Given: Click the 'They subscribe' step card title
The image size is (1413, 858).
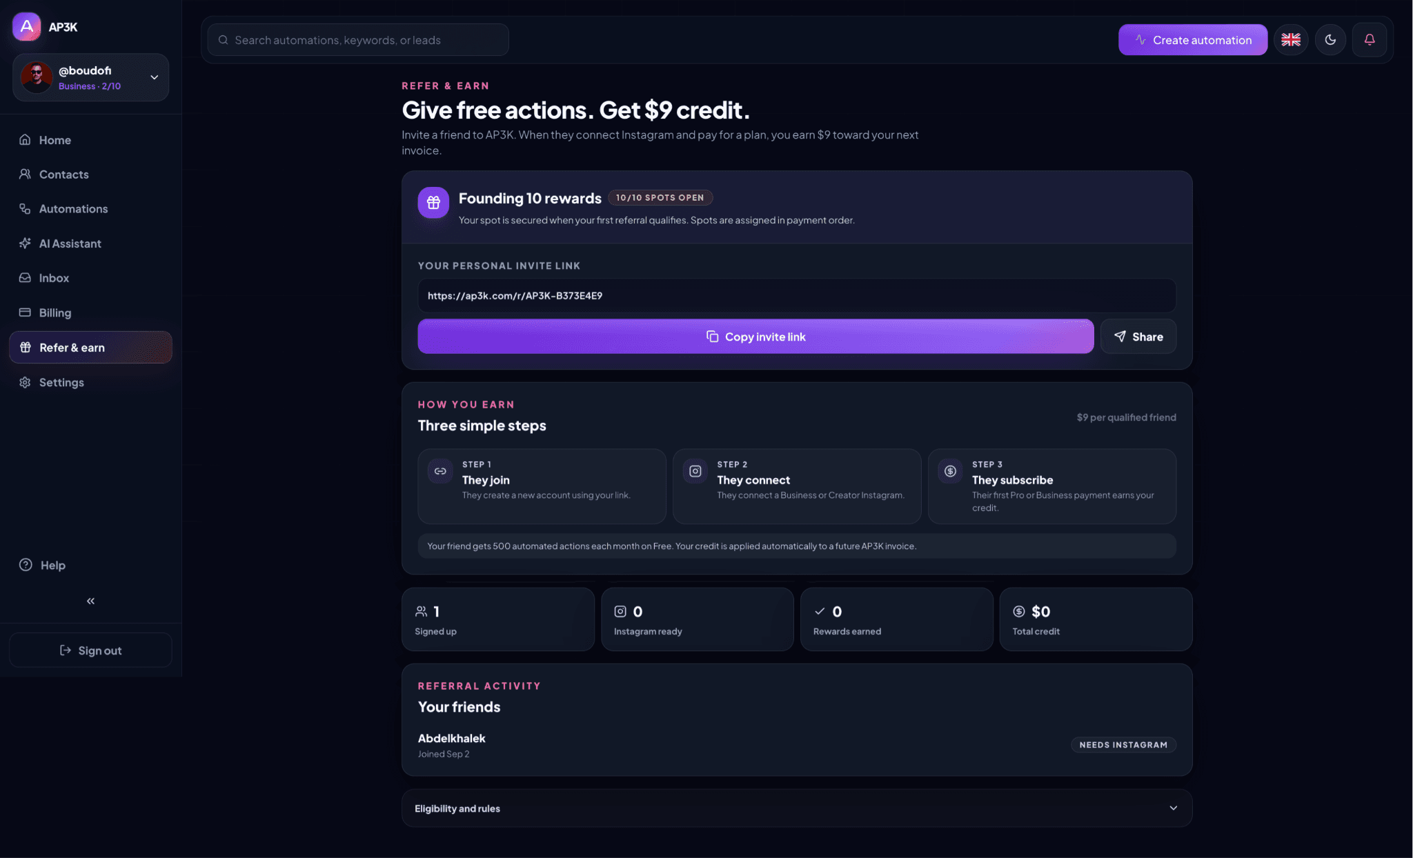Looking at the screenshot, I should point(1012,480).
